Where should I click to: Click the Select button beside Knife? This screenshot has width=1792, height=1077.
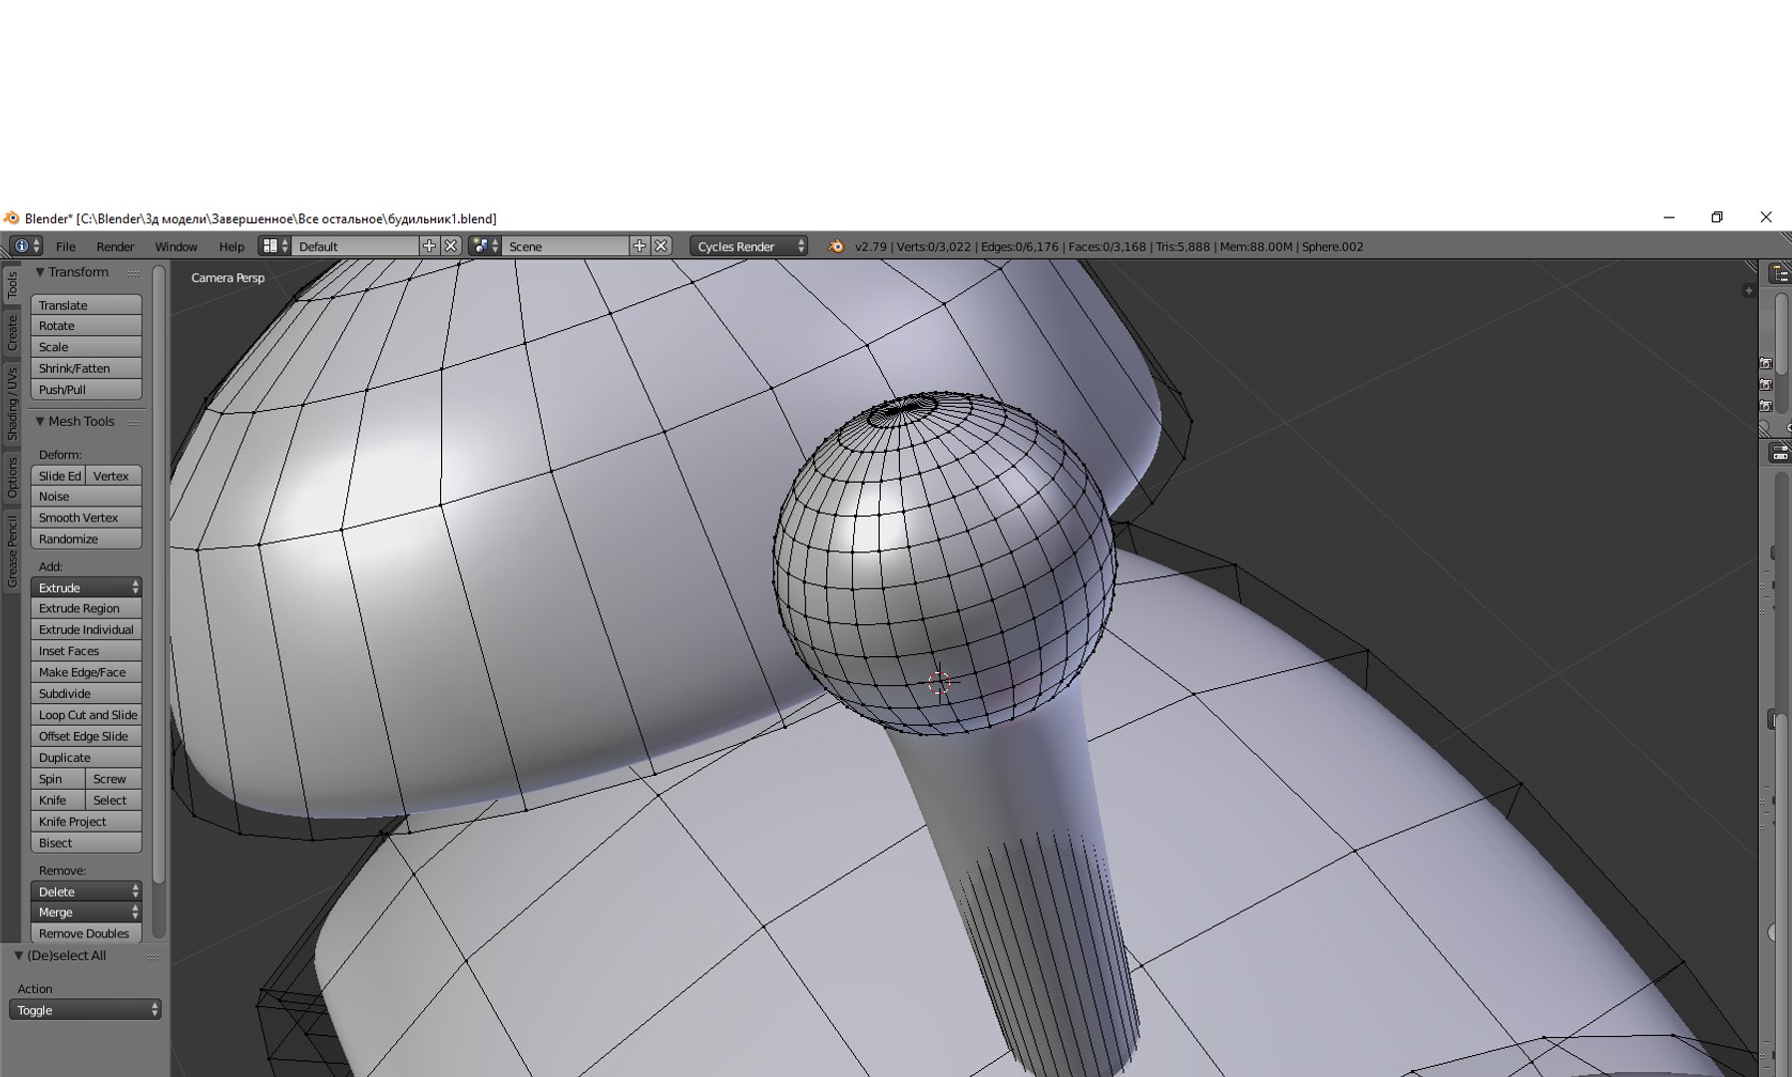[x=114, y=800]
